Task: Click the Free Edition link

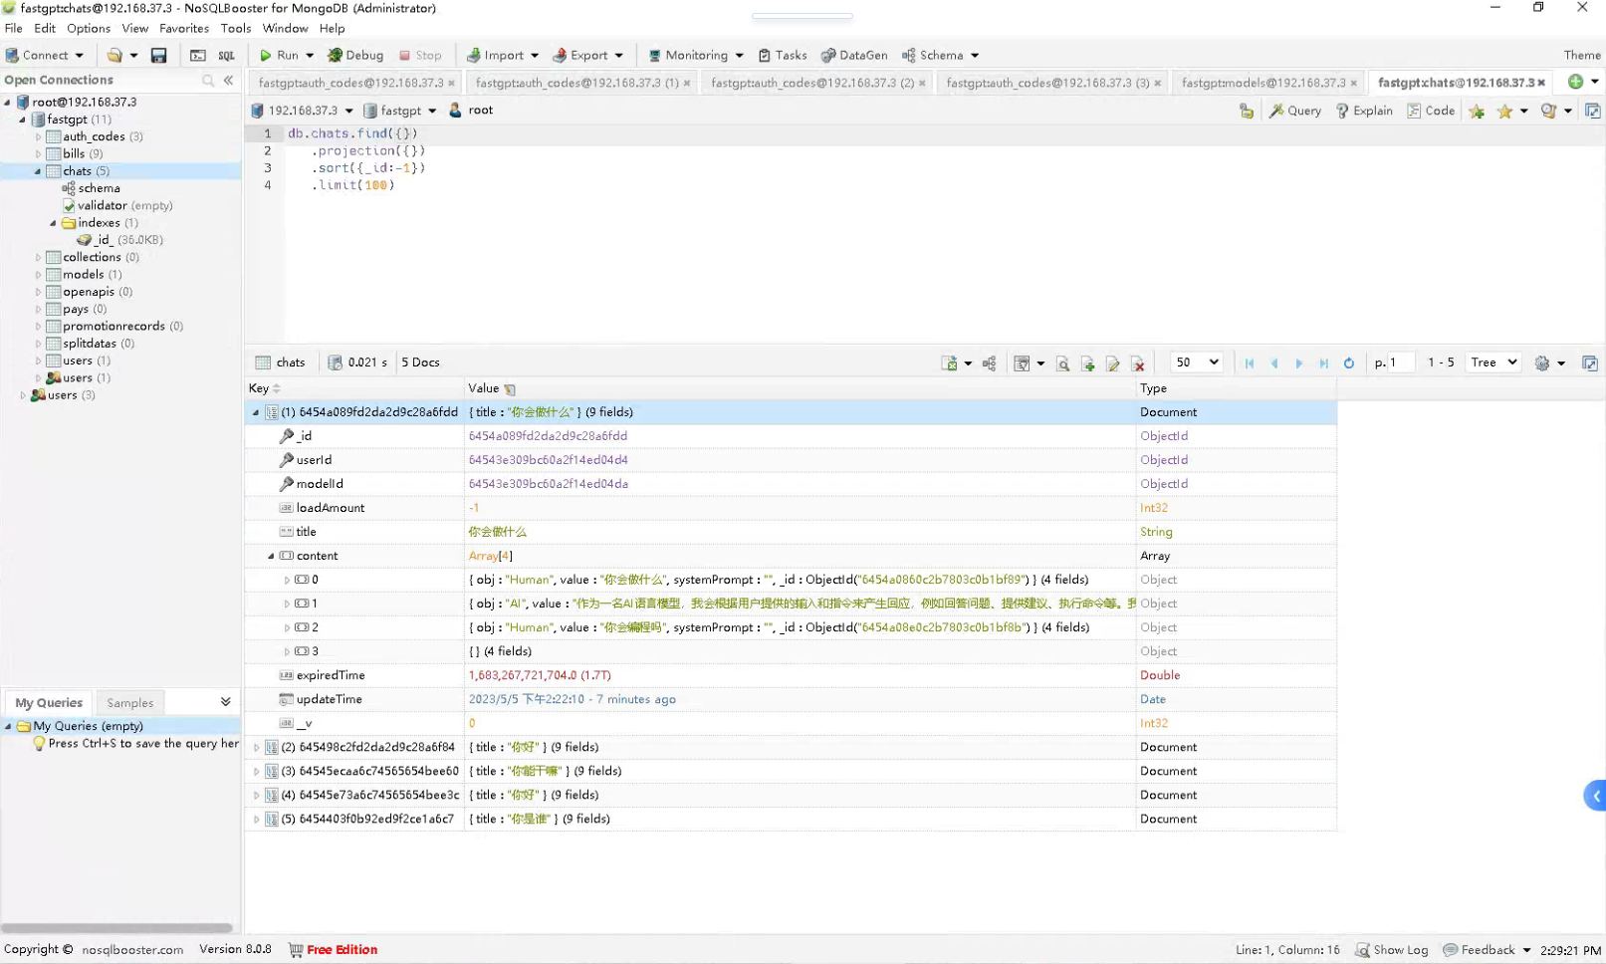Action: click(x=342, y=950)
